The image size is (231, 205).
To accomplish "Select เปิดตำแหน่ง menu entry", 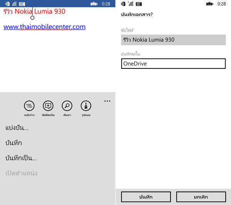I will click(21, 173).
